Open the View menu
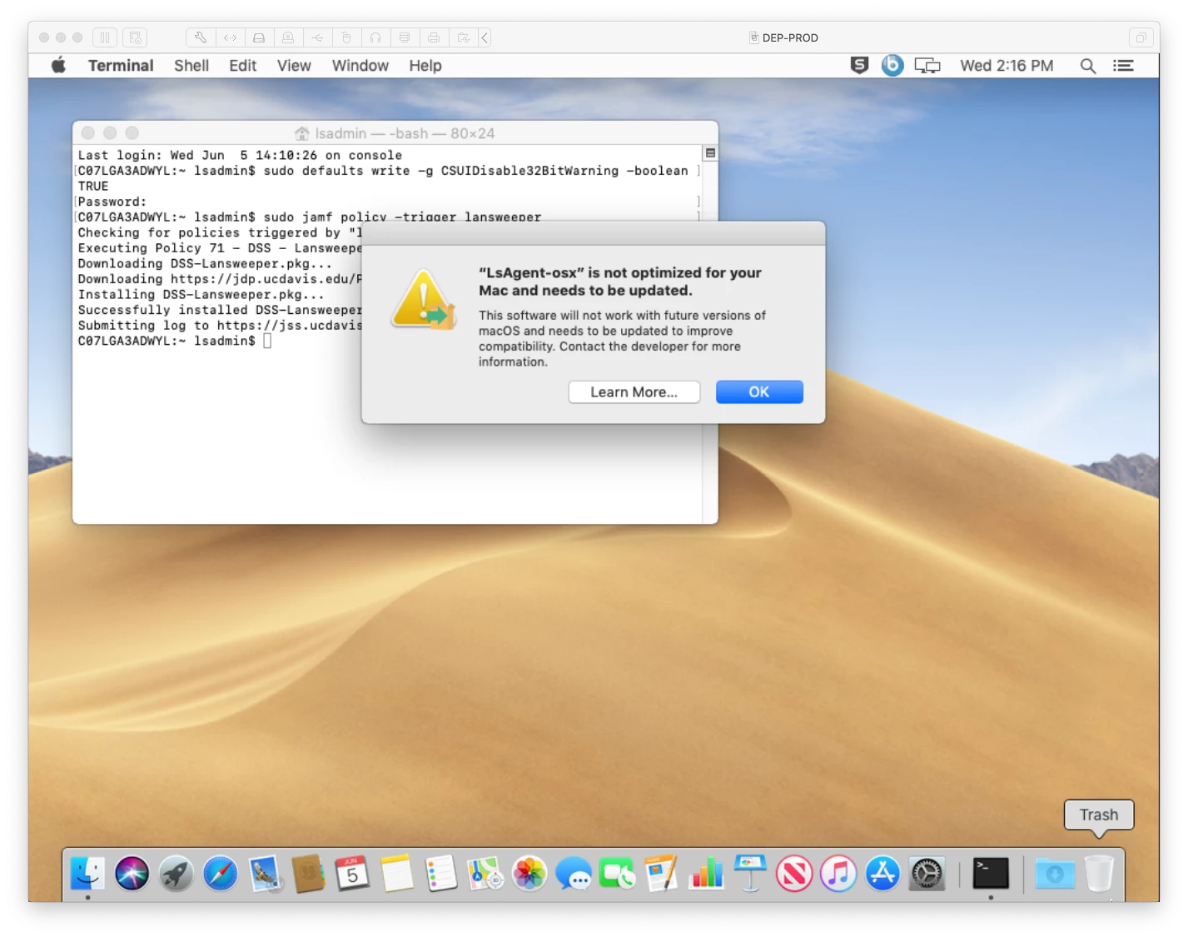Image resolution: width=1188 pixels, height=937 pixels. click(294, 65)
